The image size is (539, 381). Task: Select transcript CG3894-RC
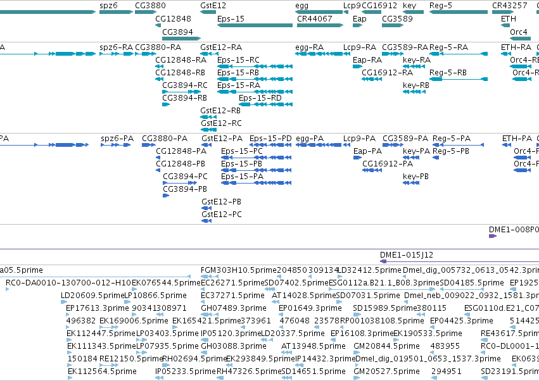pos(182,92)
